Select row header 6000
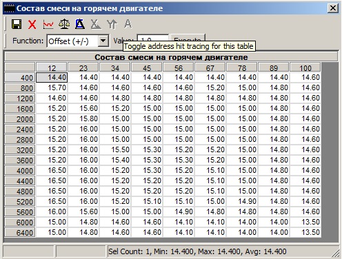 [20, 222]
